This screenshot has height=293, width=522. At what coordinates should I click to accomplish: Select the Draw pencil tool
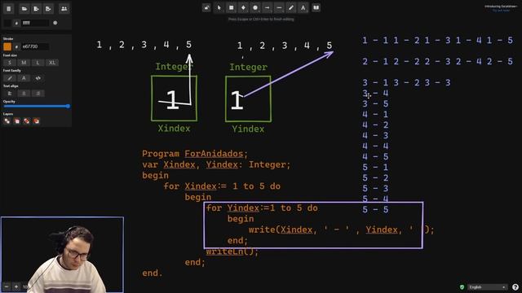coord(291,7)
